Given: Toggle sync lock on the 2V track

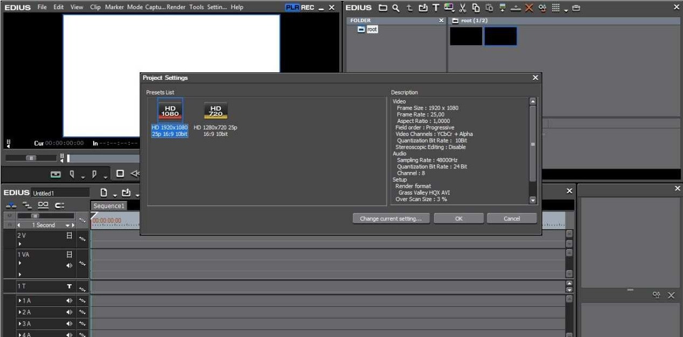Looking at the screenshot, I should (82, 238).
